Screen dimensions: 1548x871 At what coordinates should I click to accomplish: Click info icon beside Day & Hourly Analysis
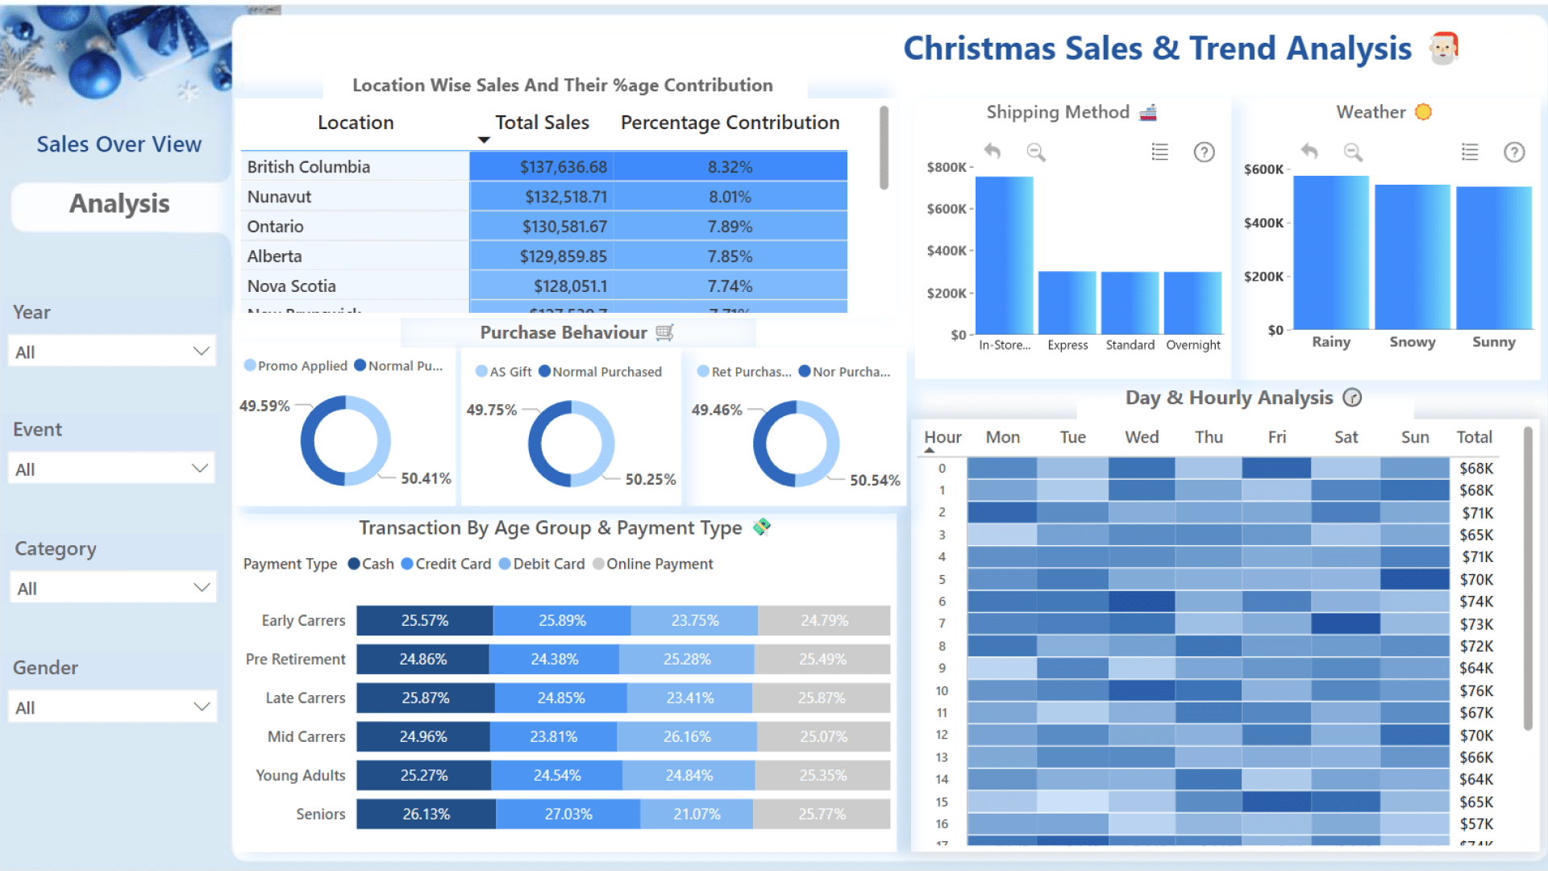coord(1352,398)
